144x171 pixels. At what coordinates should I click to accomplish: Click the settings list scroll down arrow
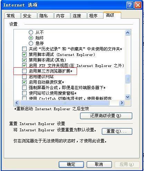tap(127, 97)
